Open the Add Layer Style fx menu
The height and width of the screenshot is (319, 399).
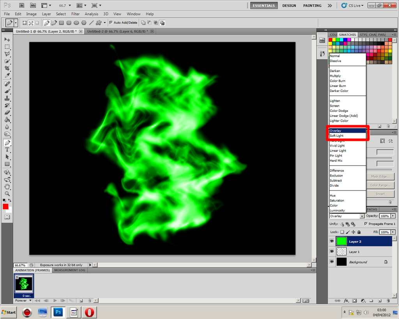coord(346,300)
